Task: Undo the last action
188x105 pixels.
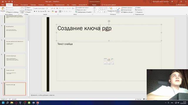Action: tap(6, 1)
